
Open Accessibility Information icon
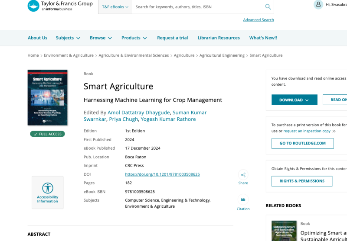[x=48, y=188]
